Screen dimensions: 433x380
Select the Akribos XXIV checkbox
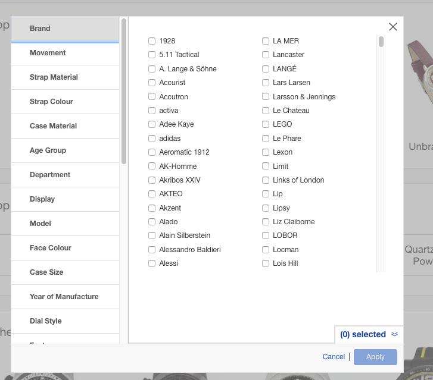tap(152, 180)
